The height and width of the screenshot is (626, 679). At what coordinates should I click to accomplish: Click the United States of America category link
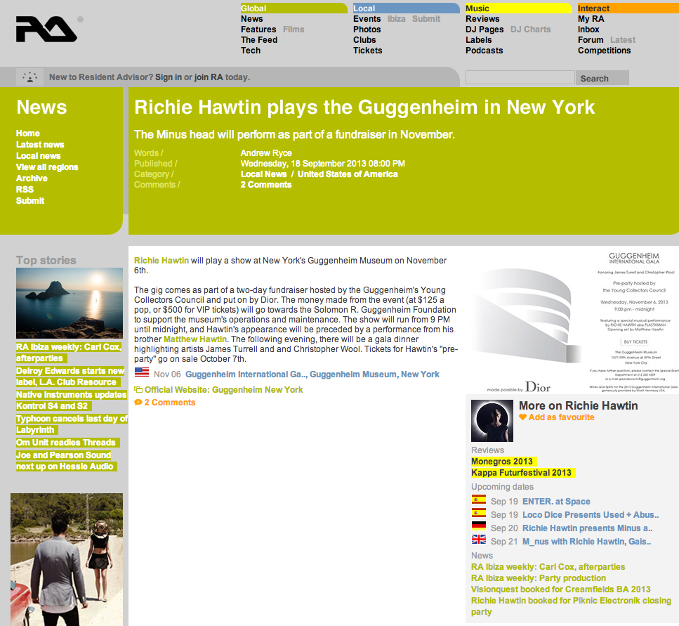pos(348,174)
